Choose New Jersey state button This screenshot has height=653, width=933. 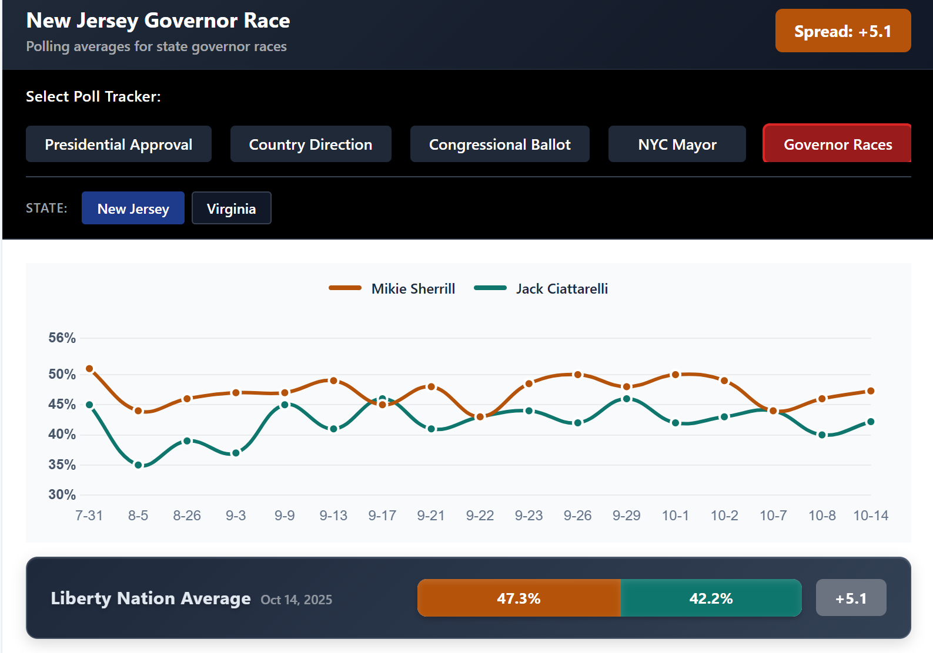click(x=133, y=208)
